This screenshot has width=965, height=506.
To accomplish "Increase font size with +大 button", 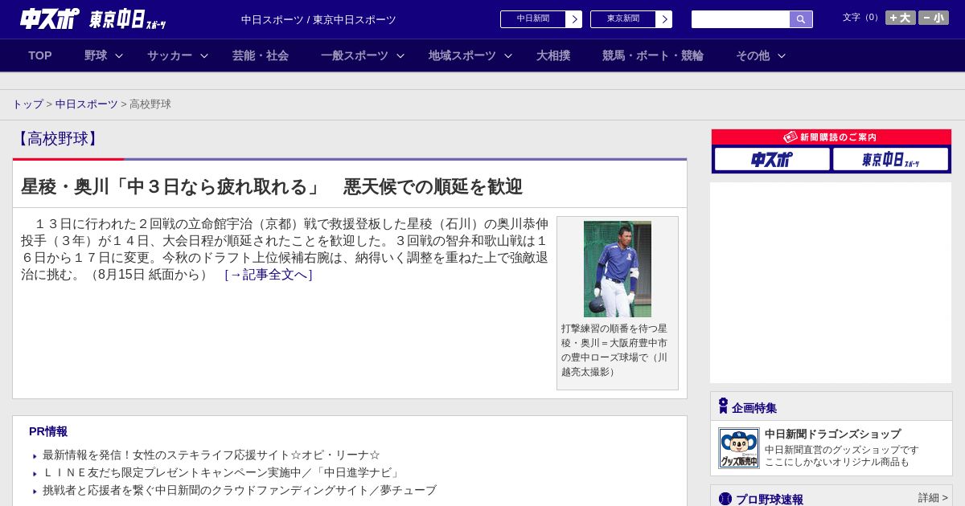I will coord(901,18).
